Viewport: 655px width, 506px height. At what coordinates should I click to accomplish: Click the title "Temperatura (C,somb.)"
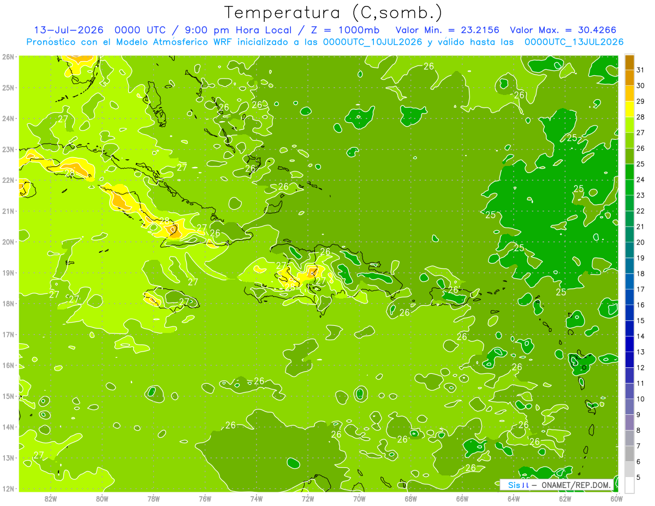(333, 13)
